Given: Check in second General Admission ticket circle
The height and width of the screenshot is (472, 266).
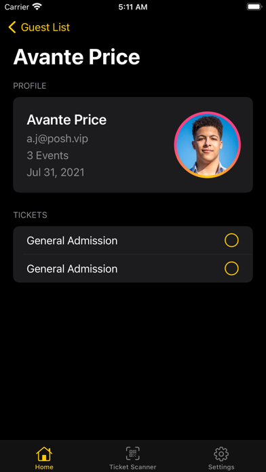Looking at the screenshot, I should click(x=231, y=268).
